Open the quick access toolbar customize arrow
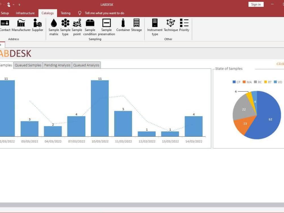Screen dimensions: 284x213 tap(19, 5)
